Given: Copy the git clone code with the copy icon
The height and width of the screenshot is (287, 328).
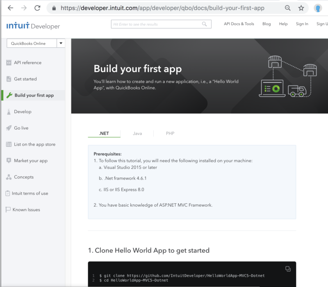Looking at the screenshot, I should (x=288, y=269).
